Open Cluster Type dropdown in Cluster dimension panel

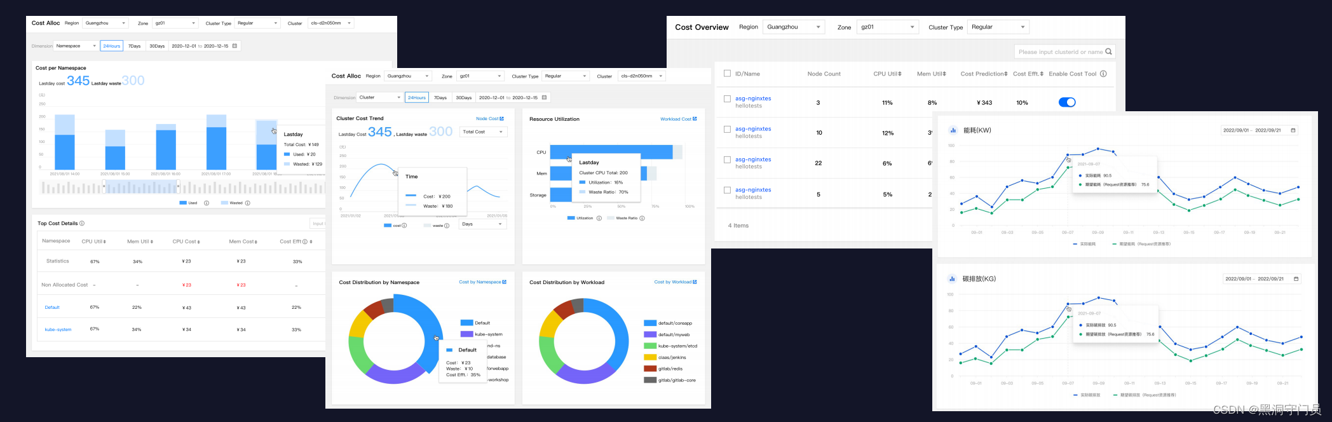point(566,76)
